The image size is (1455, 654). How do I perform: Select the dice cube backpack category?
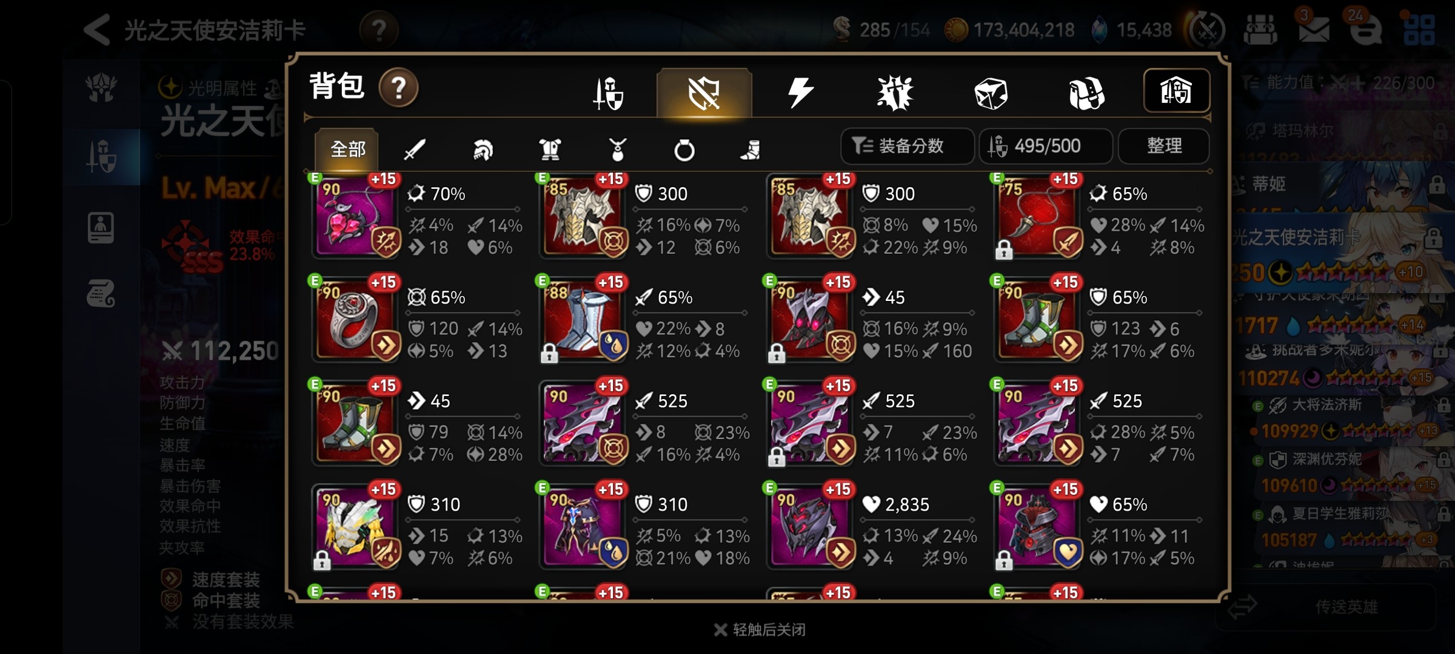click(x=991, y=93)
